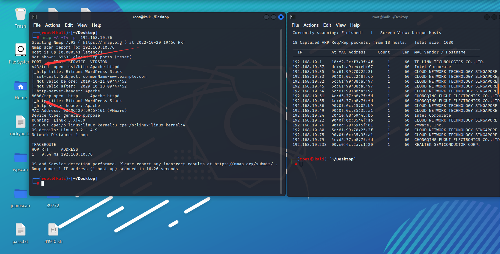Minimize the left terminal window
The width and height of the screenshot is (500, 254).
tap(266, 17)
